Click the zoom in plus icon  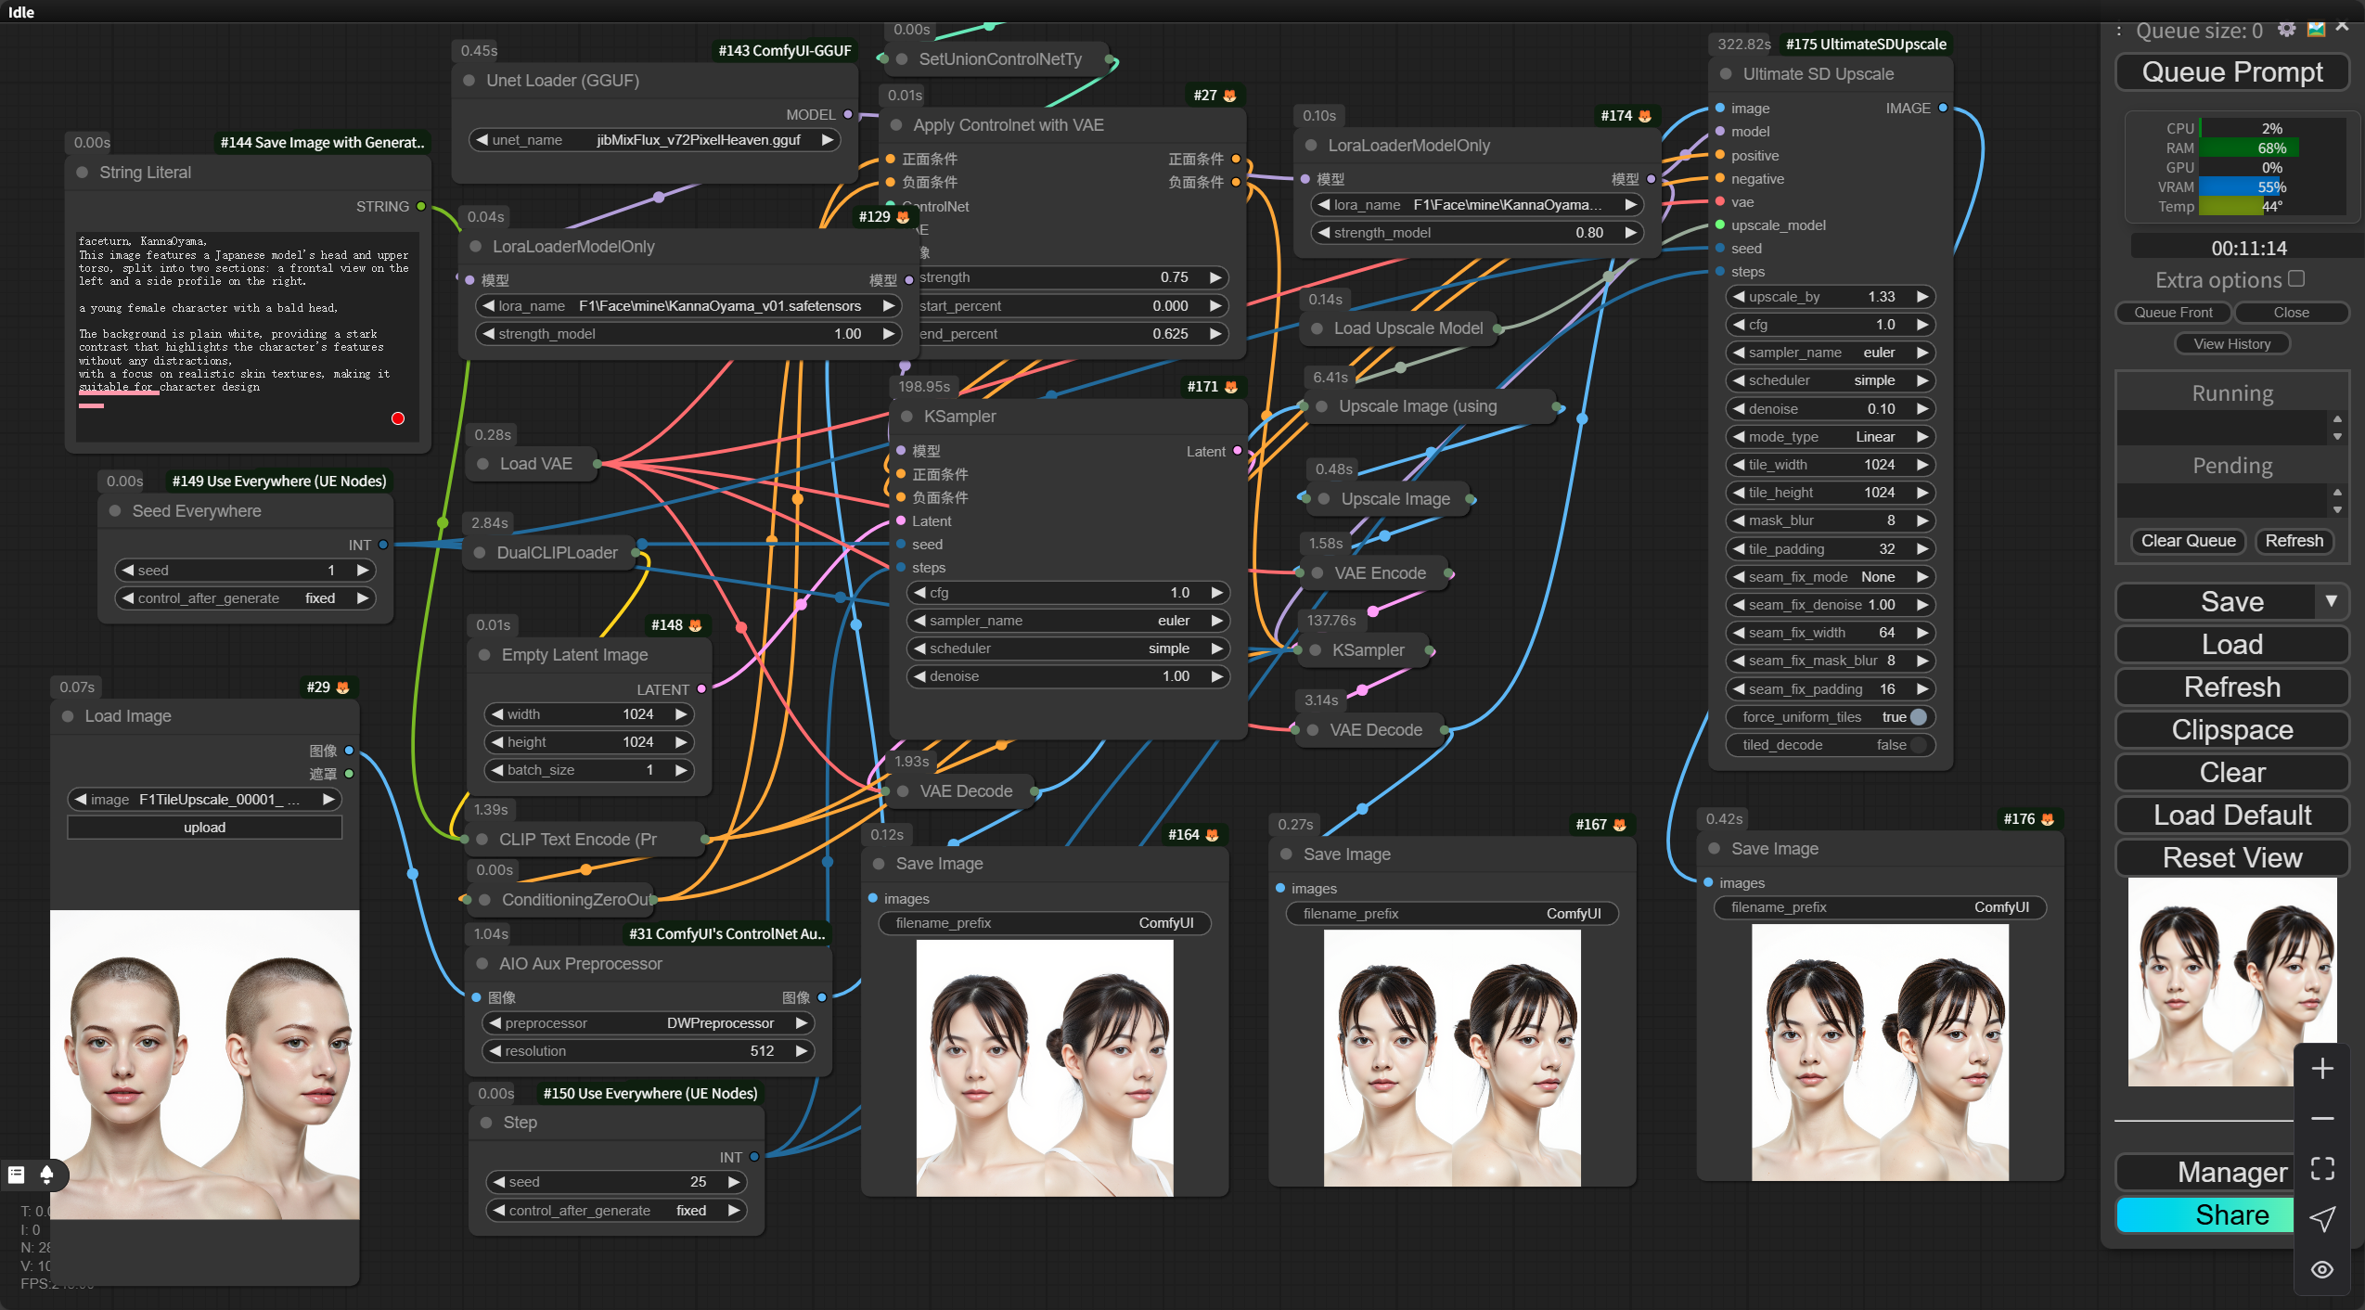[x=2321, y=1069]
